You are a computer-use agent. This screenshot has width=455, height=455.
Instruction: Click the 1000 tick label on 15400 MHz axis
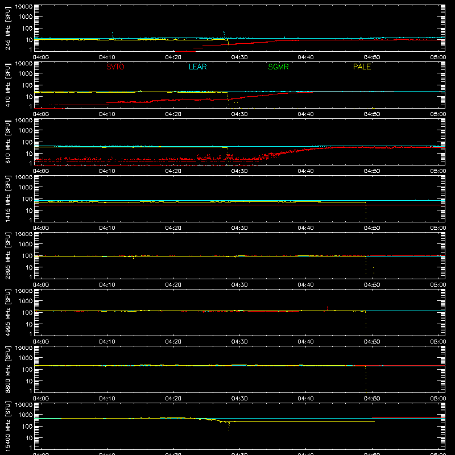(x=26, y=415)
